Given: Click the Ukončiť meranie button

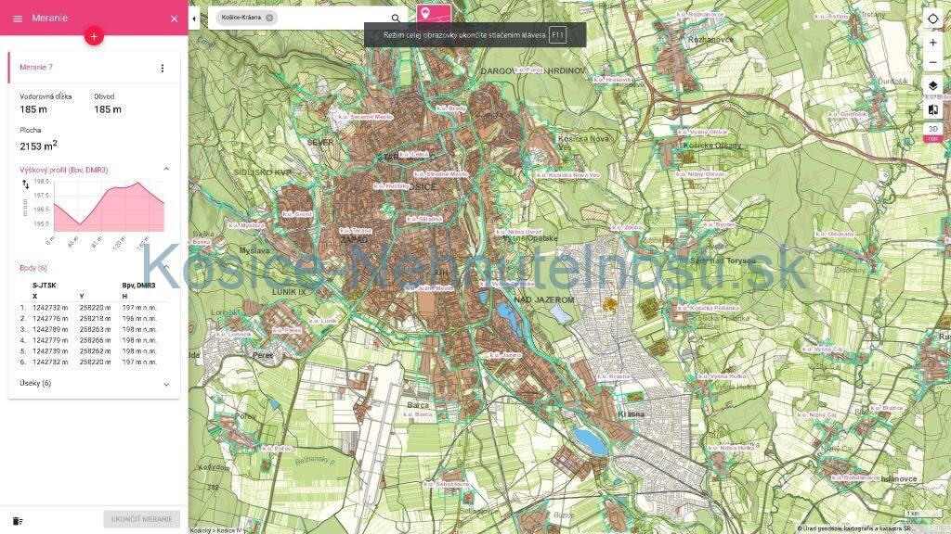Looking at the screenshot, I should click(x=141, y=519).
